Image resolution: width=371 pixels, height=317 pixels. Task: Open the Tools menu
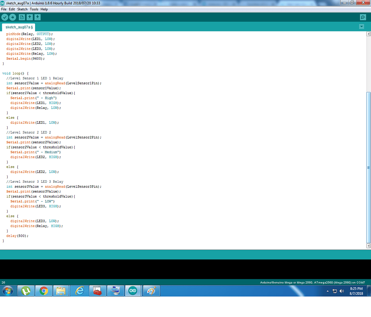34,9
